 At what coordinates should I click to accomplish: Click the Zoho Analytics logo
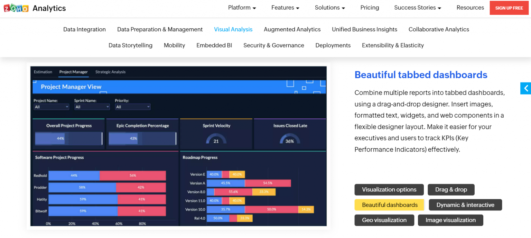[34, 8]
